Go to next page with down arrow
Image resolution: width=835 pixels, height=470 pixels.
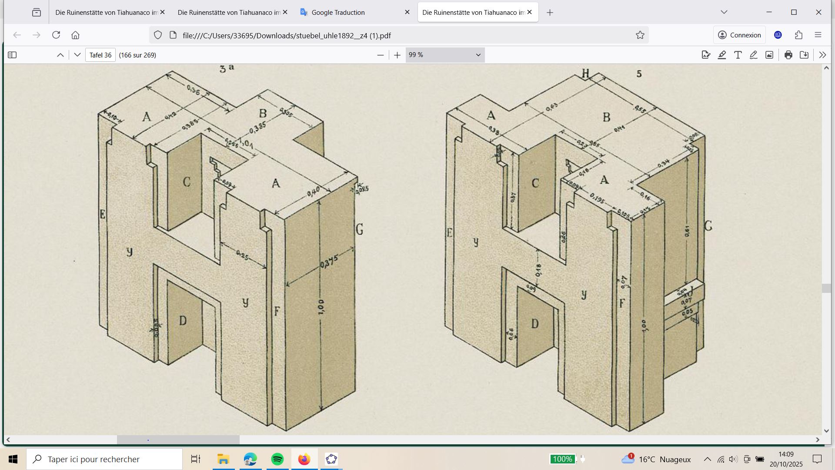click(x=77, y=55)
